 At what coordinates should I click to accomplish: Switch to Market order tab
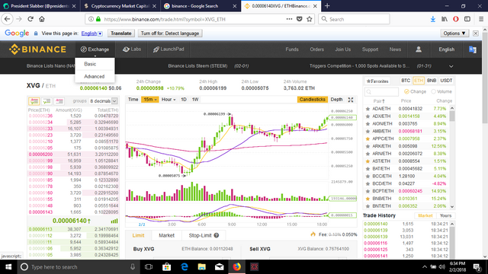166,235
